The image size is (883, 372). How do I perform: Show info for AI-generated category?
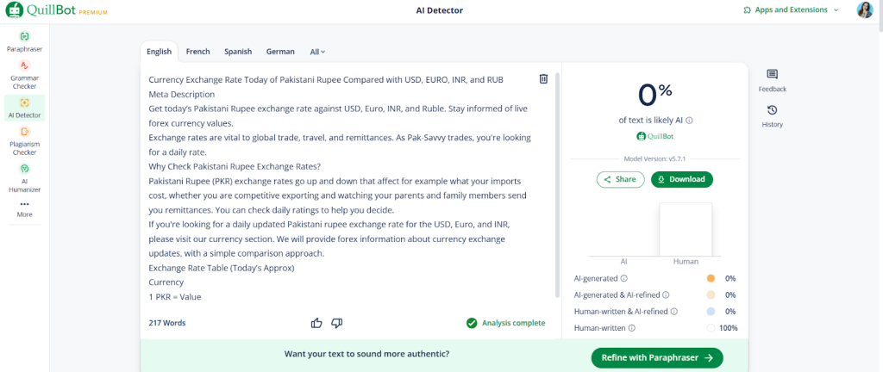click(x=624, y=278)
